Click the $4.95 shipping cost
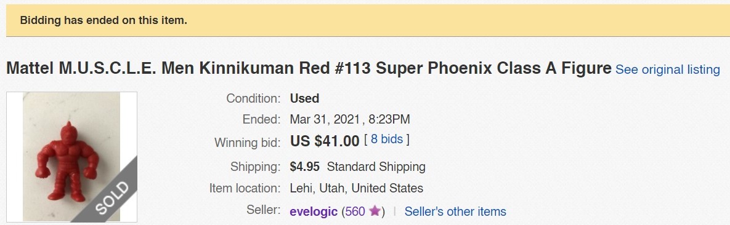Screen dimensions: 730x225 304,167
